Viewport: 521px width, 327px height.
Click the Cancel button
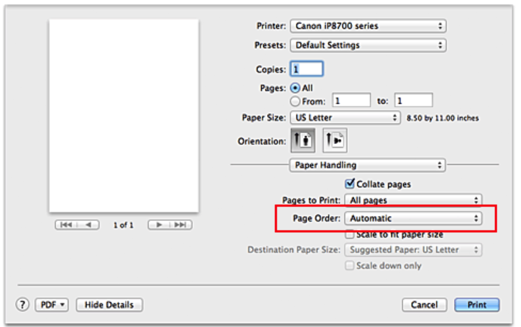[x=424, y=305]
